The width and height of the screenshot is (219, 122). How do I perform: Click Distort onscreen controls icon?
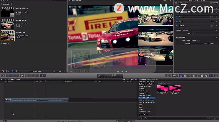(x=212, y=26)
